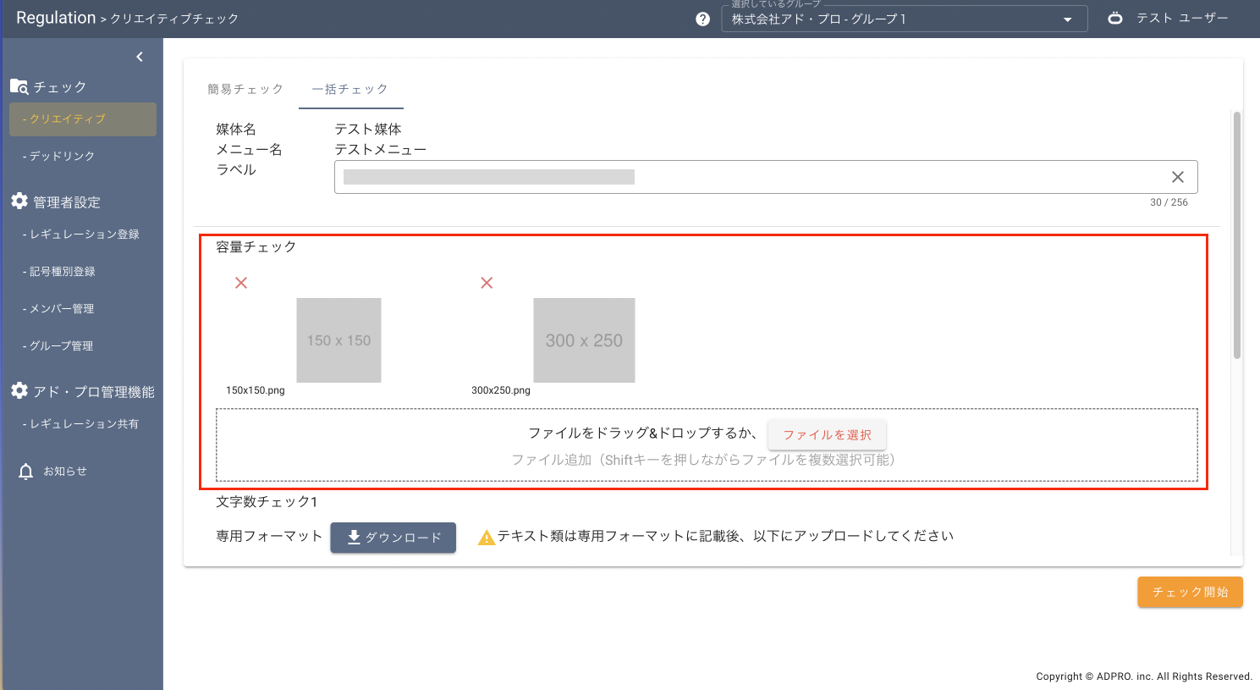Image resolution: width=1260 pixels, height=690 pixels.
Task: Click the user account icon
Action: pyautogui.click(x=1115, y=18)
